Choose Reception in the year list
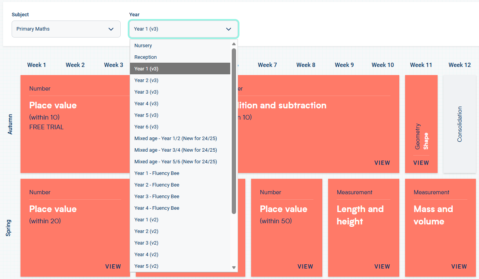Screen dimensions: 479x279 coord(145,57)
